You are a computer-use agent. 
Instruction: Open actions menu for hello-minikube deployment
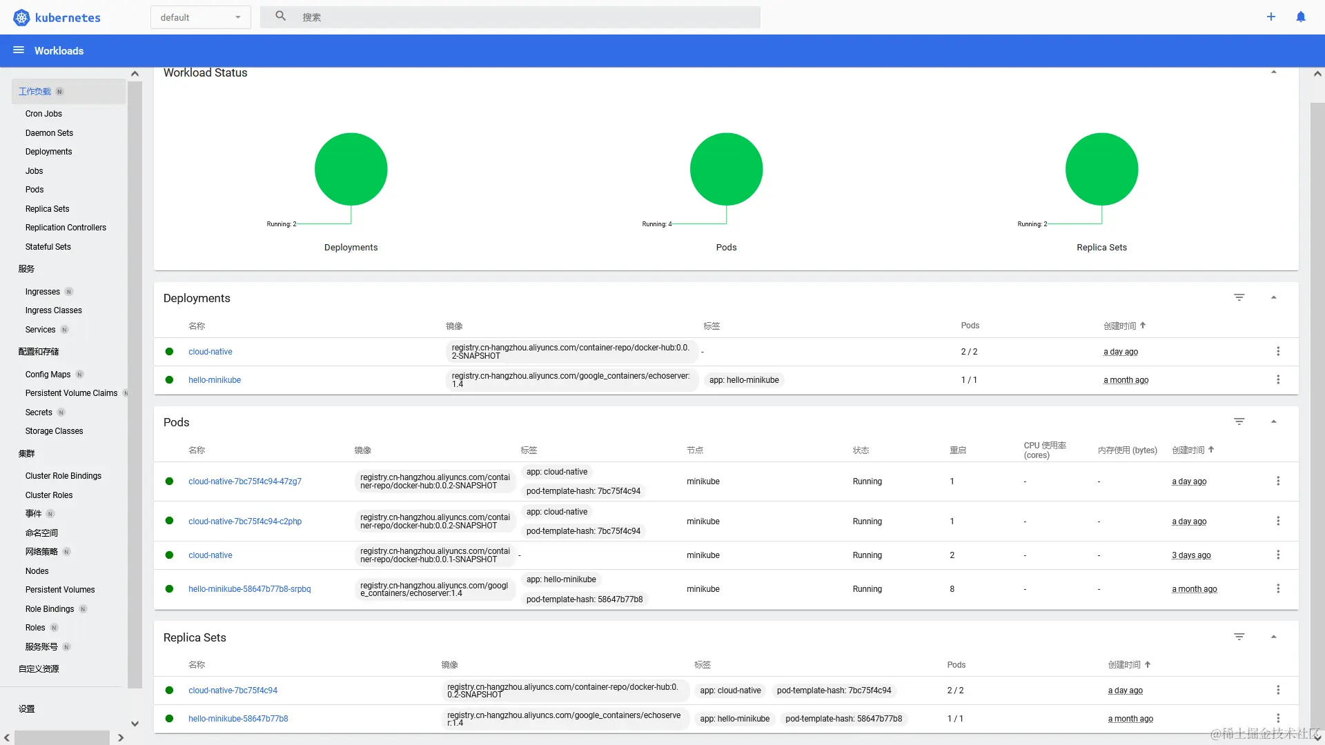(x=1278, y=380)
